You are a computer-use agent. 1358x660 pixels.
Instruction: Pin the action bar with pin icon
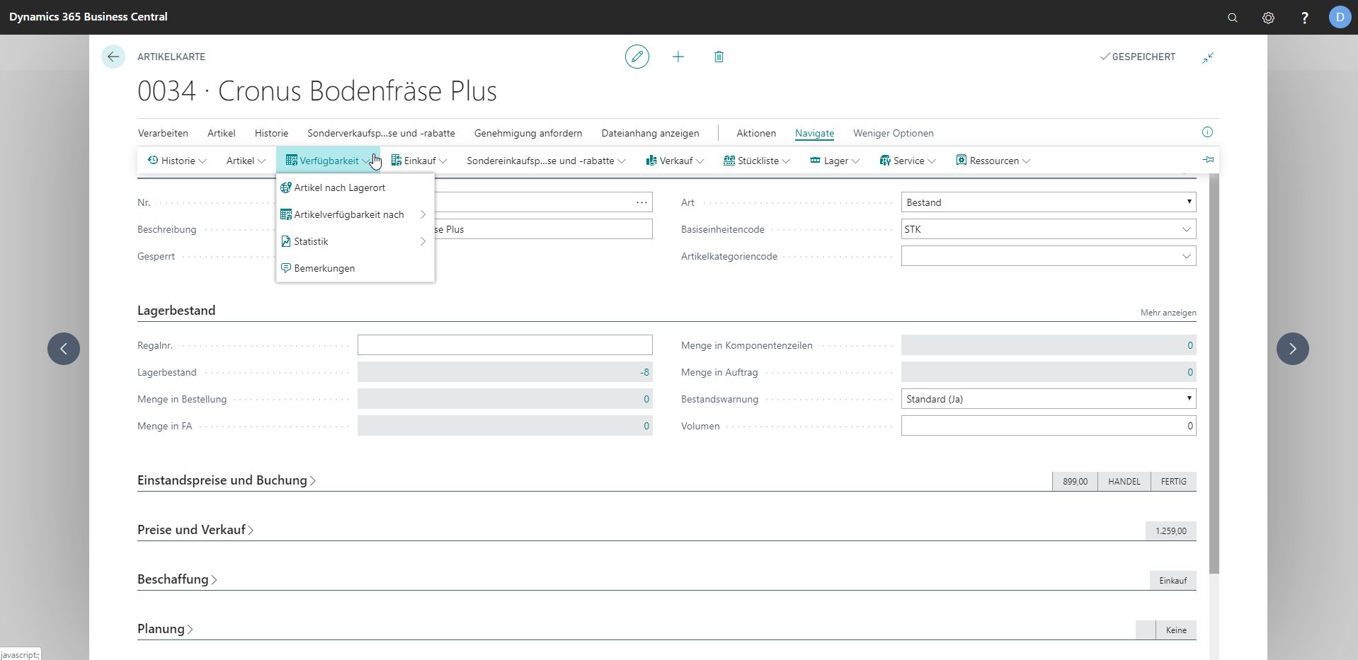(1208, 160)
